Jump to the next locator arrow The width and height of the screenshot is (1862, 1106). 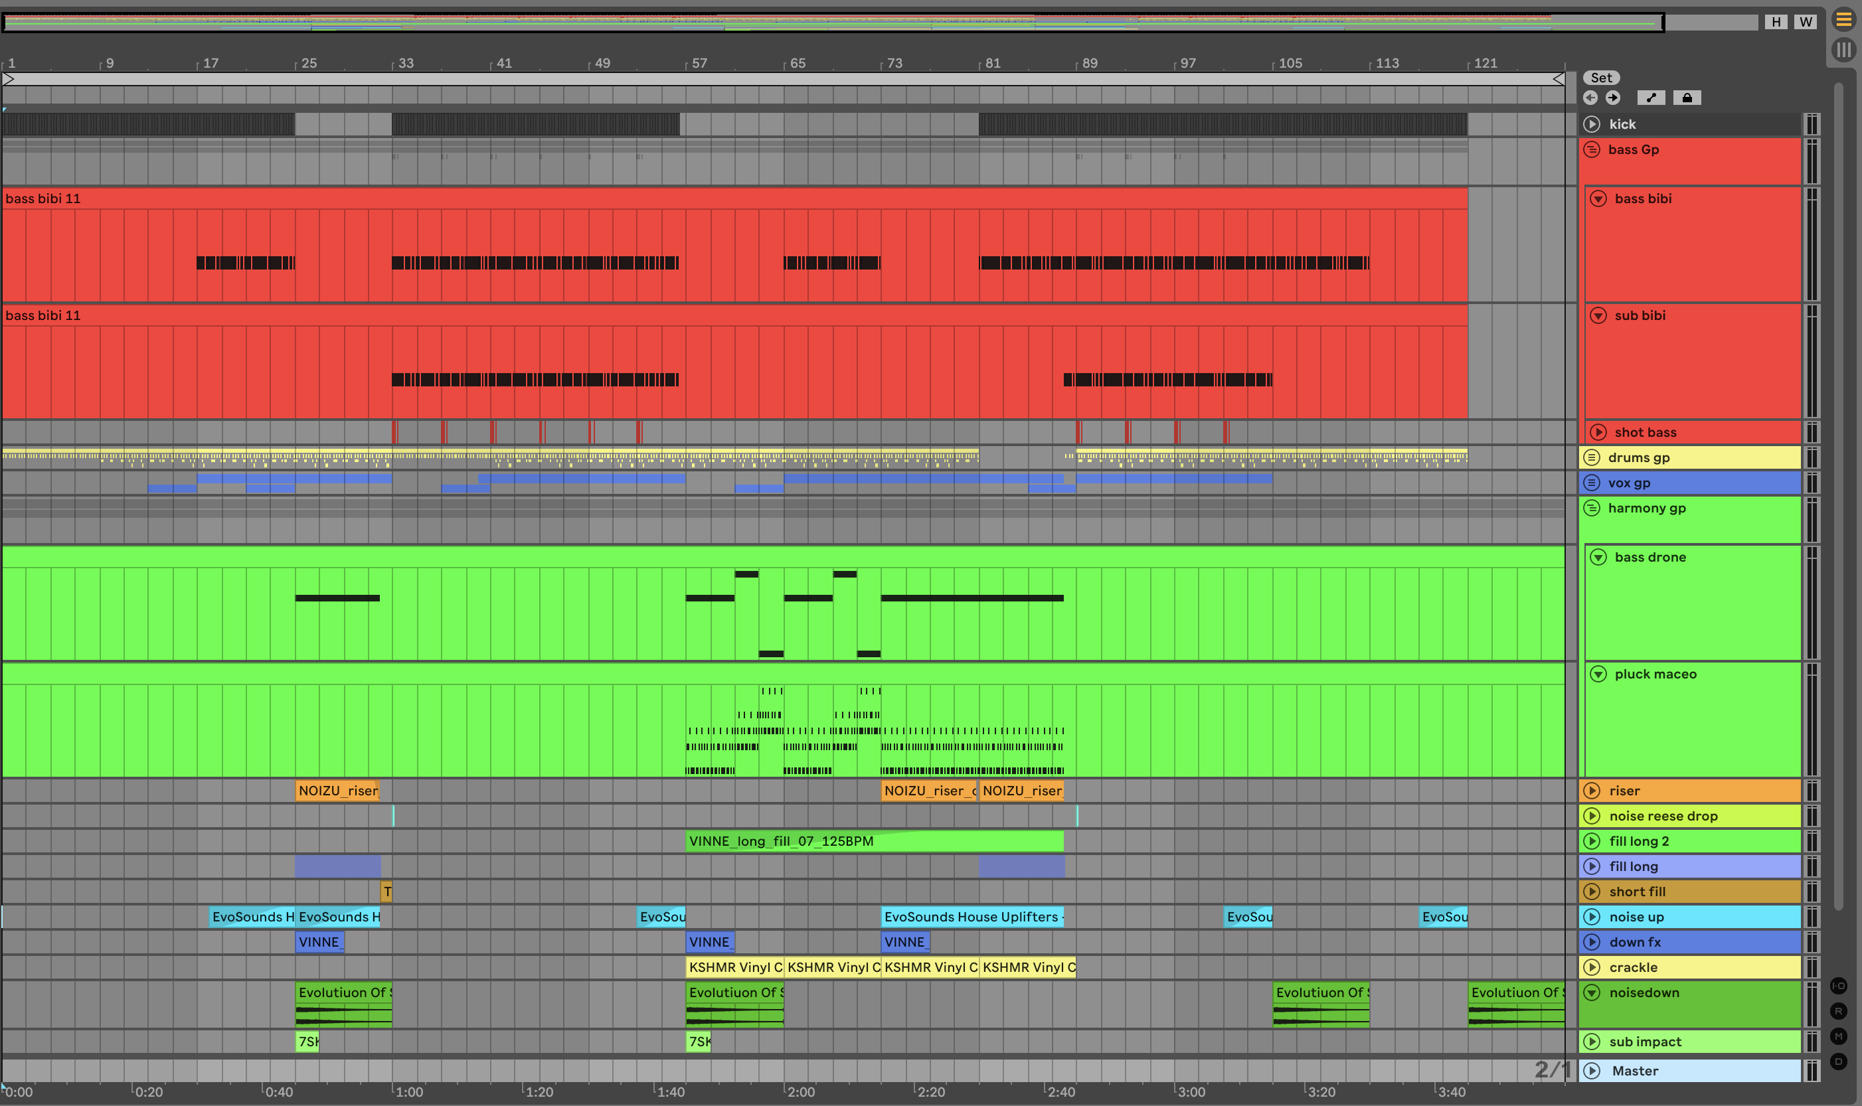click(x=1613, y=98)
